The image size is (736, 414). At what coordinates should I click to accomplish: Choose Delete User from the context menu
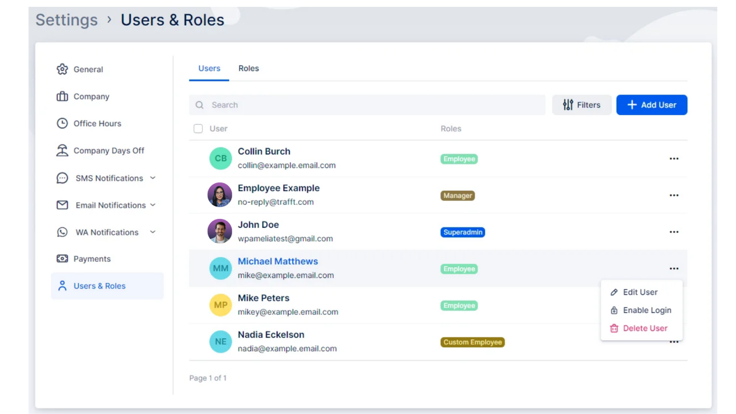[x=645, y=328]
